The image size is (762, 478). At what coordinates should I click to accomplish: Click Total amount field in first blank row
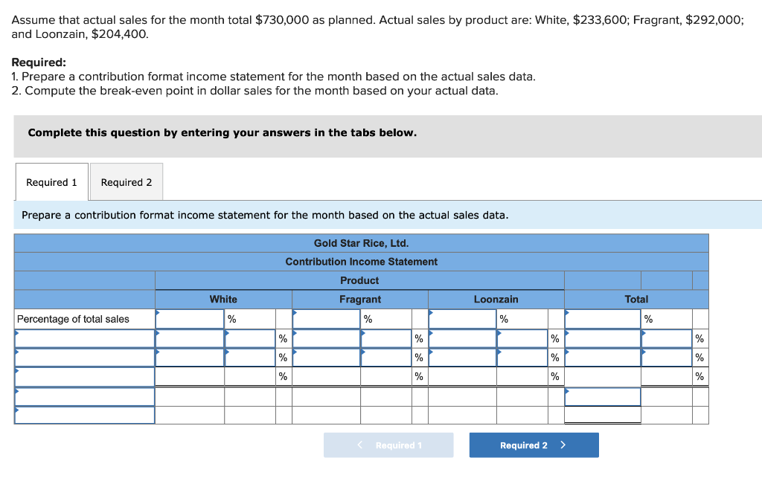pyautogui.click(x=603, y=338)
